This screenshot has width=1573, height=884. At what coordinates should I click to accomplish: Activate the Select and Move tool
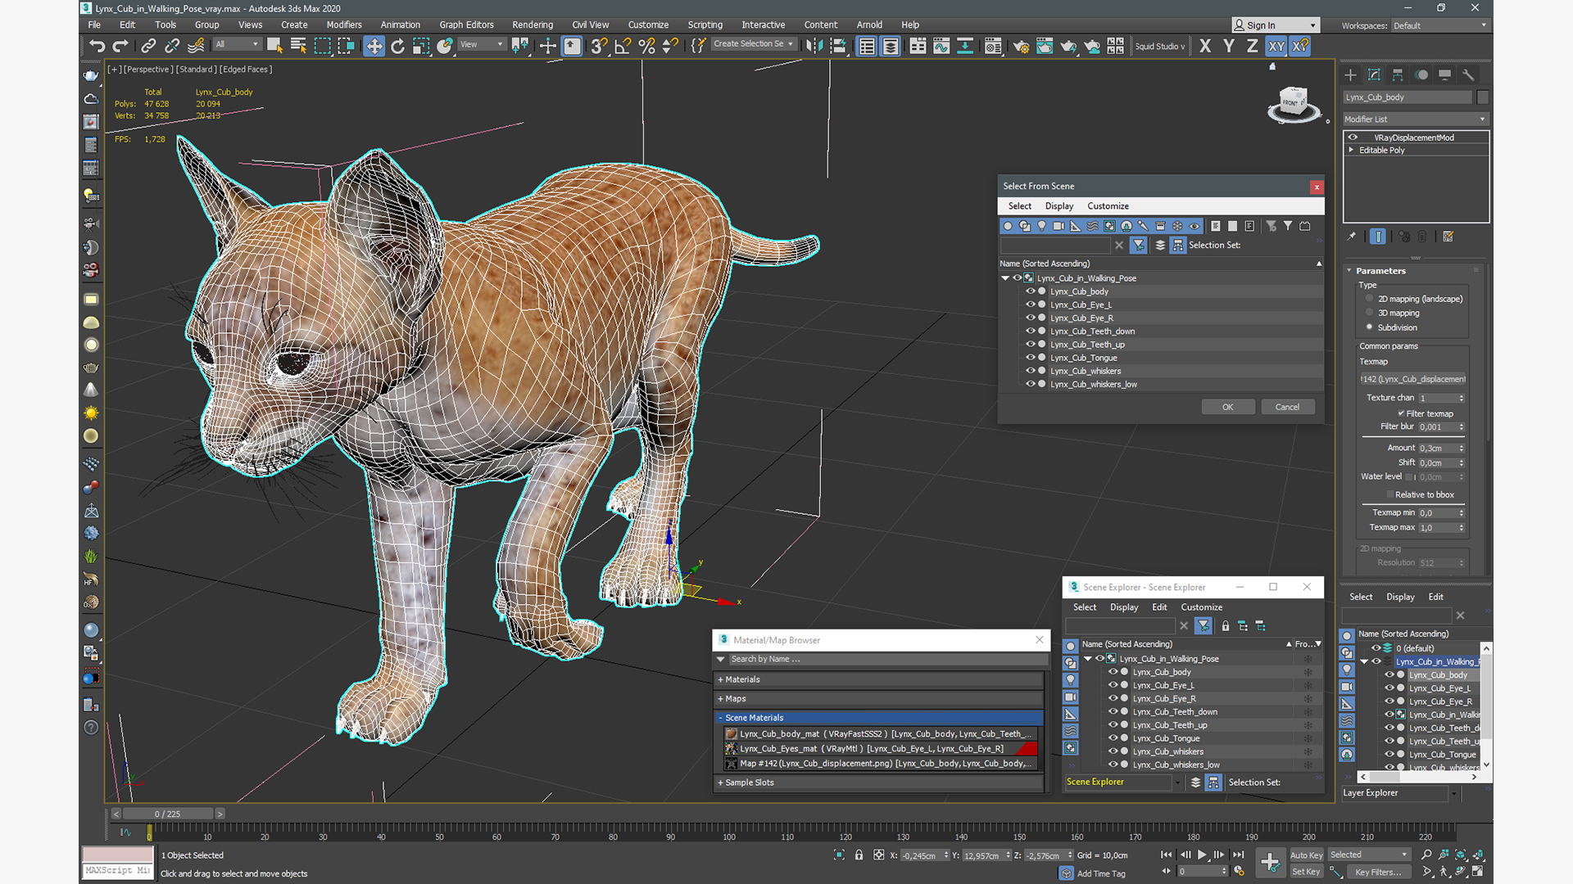click(x=374, y=47)
